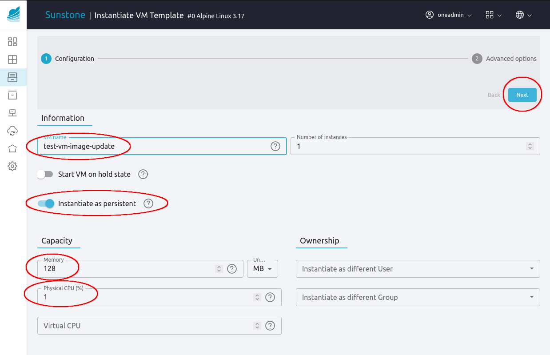Click the Back button
Image resolution: width=550 pixels, height=355 pixels.
coord(494,95)
